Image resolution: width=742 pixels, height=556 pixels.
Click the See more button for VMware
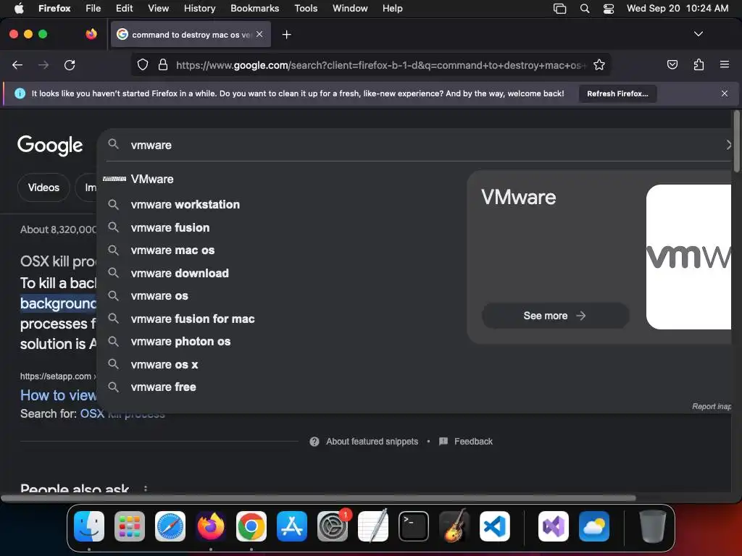[555, 316]
